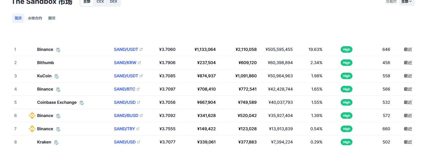The image size is (428, 147).
Task: Select the 全部 exchange type filter
Action: (x=87, y=2)
